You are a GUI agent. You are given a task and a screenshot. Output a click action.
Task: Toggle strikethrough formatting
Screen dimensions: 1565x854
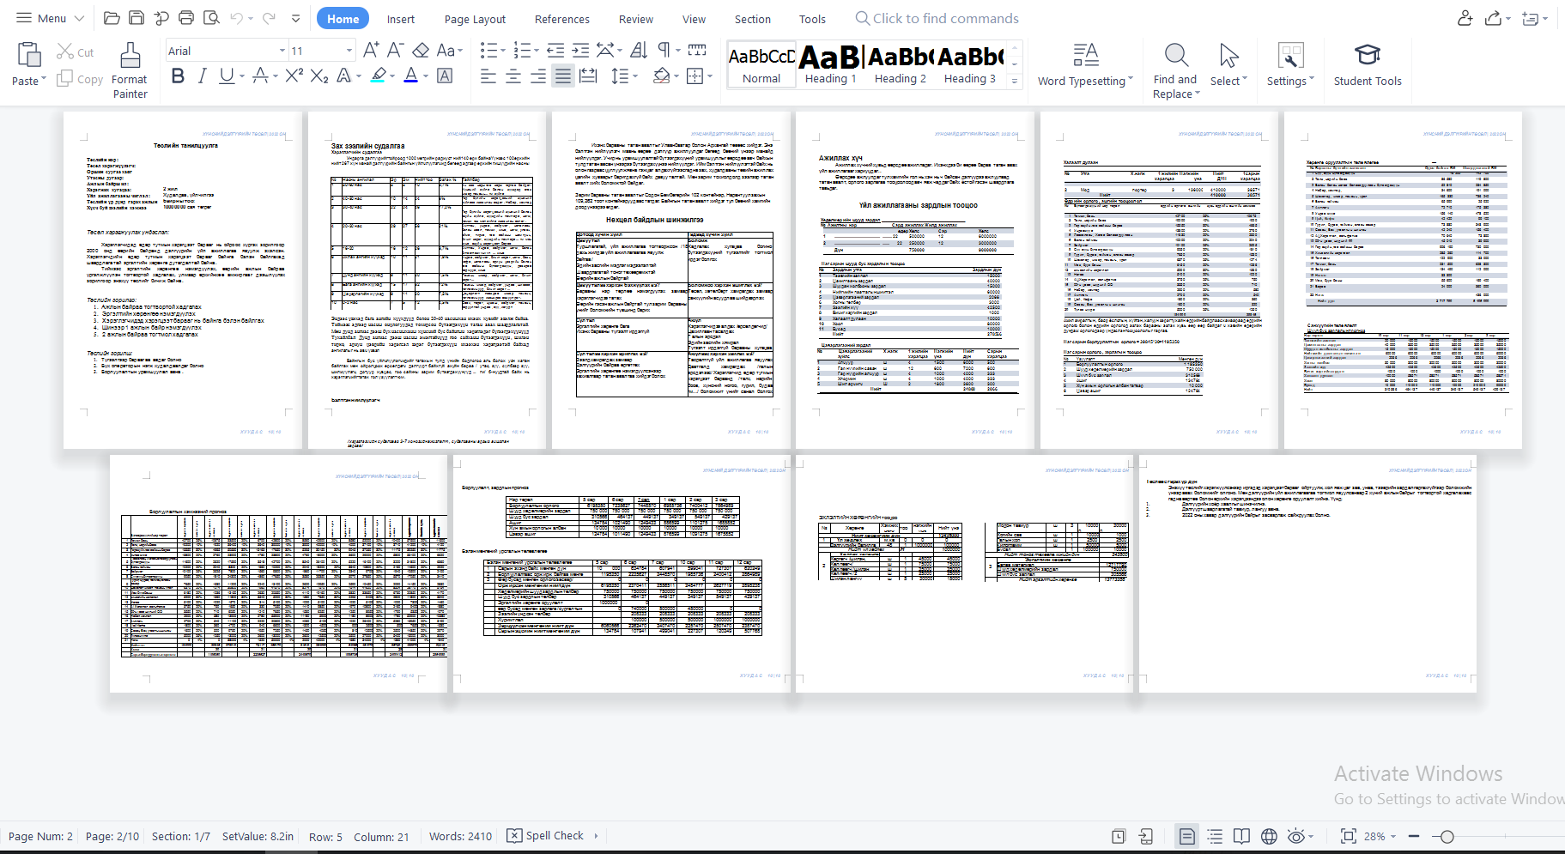click(261, 76)
